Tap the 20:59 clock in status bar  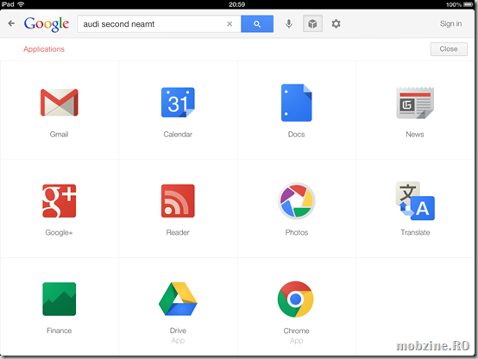tap(237, 4)
